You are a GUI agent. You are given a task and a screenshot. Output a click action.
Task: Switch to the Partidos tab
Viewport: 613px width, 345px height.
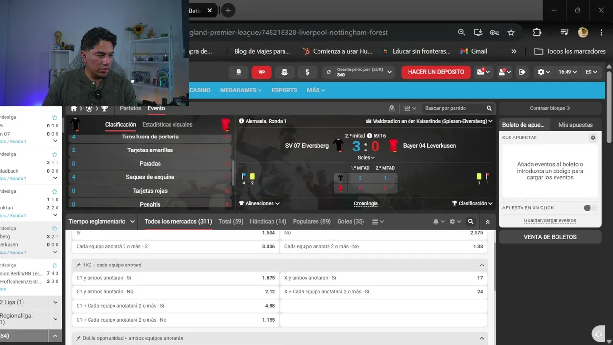pos(130,108)
